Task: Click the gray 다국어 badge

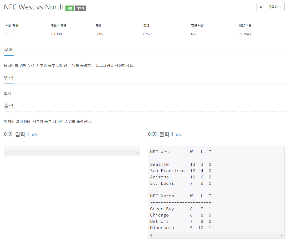Action: [80, 8]
